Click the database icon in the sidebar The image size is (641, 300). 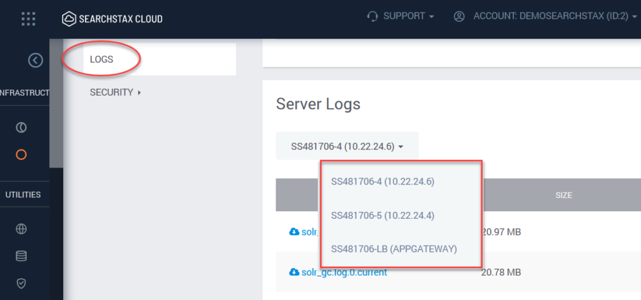[21, 256]
